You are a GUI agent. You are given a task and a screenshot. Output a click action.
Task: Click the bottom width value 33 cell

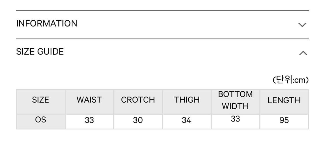click(x=235, y=119)
